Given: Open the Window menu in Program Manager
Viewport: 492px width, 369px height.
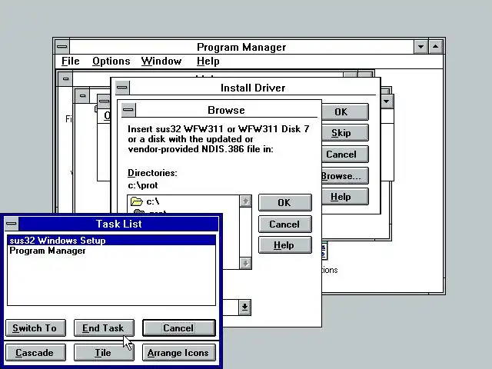Looking at the screenshot, I should [161, 61].
